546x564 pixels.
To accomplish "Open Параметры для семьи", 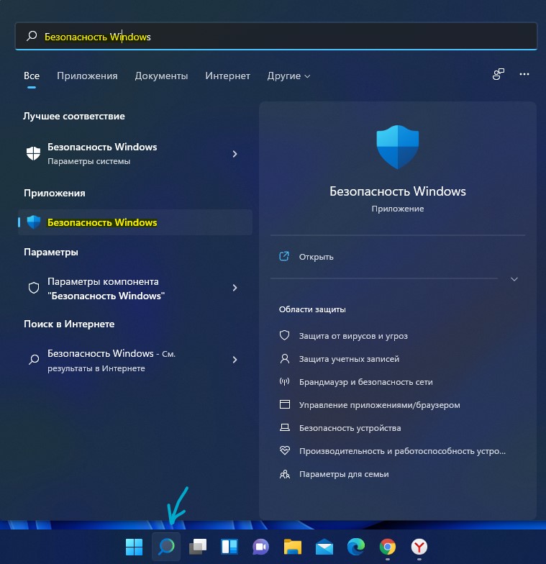I will point(344,474).
